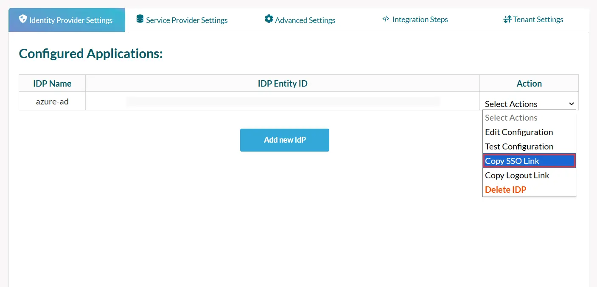Click the IDP Name column header
The image size is (597, 287).
pyautogui.click(x=52, y=83)
